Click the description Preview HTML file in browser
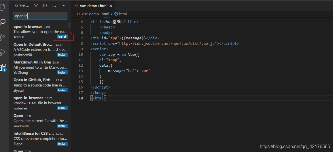The image size is (333, 152). coord(37,103)
